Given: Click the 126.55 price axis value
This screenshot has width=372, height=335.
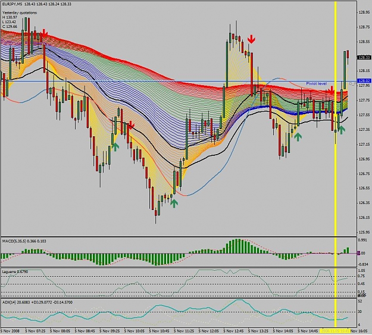Looking at the screenshot, I should click(x=364, y=188).
